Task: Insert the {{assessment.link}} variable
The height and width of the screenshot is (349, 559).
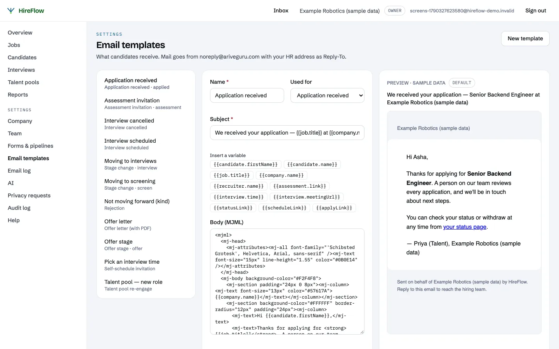Action: coord(300,186)
